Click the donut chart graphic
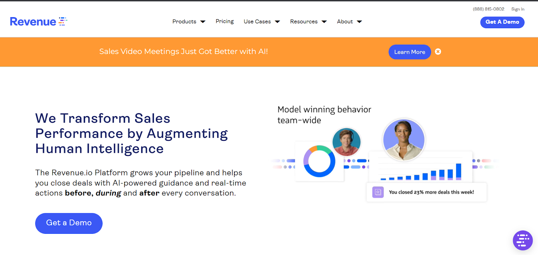Image resolution: width=538 pixels, height=255 pixels. pos(319,161)
